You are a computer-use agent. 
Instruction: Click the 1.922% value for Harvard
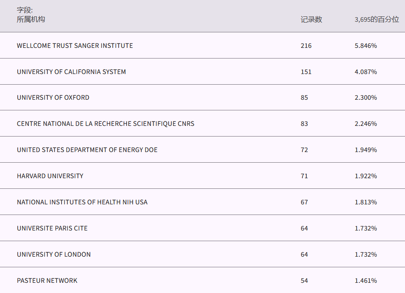(366, 176)
